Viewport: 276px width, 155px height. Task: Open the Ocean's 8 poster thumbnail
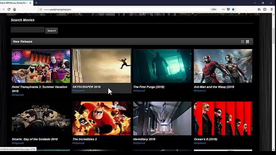pos(223,118)
